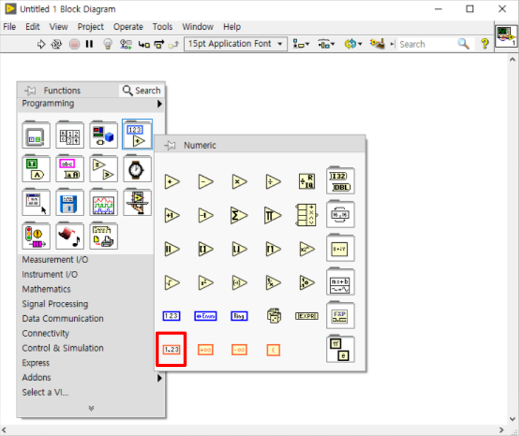This screenshot has width=519, height=436.
Task: Open the Distribute Objects dropdown
Action: coord(326,44)
